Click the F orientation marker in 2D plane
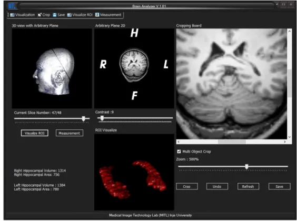 click(x=134, y=96)
